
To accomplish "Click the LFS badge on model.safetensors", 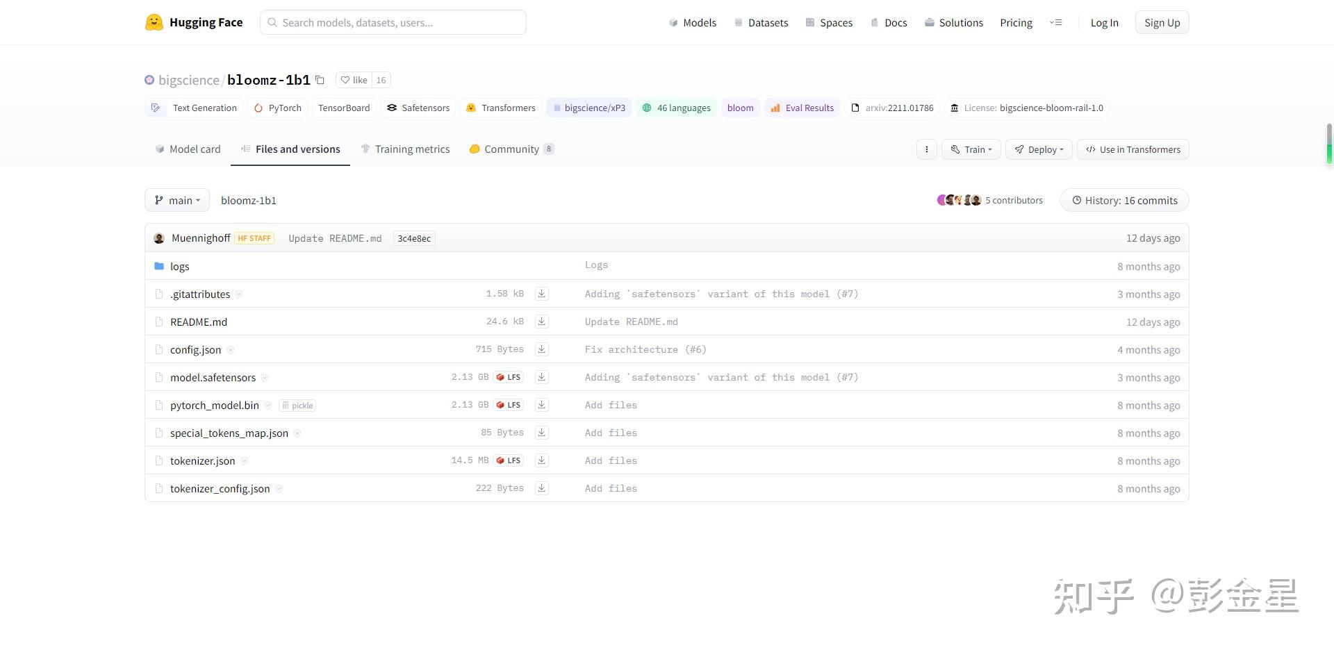I will point(508,377).
